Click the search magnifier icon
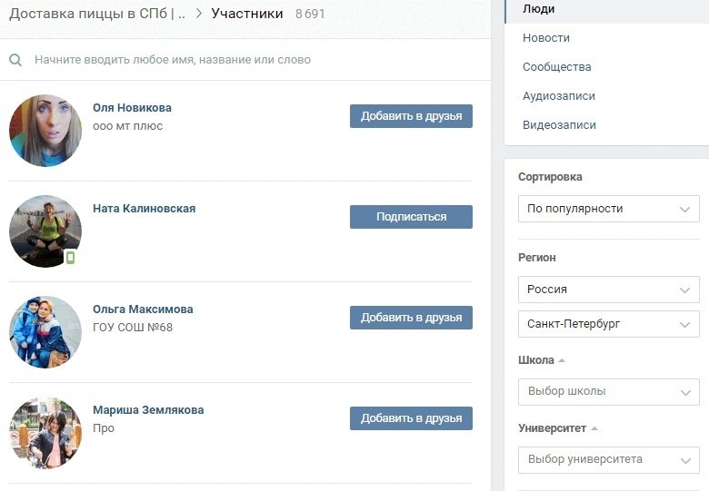 [x=15, y=60]
